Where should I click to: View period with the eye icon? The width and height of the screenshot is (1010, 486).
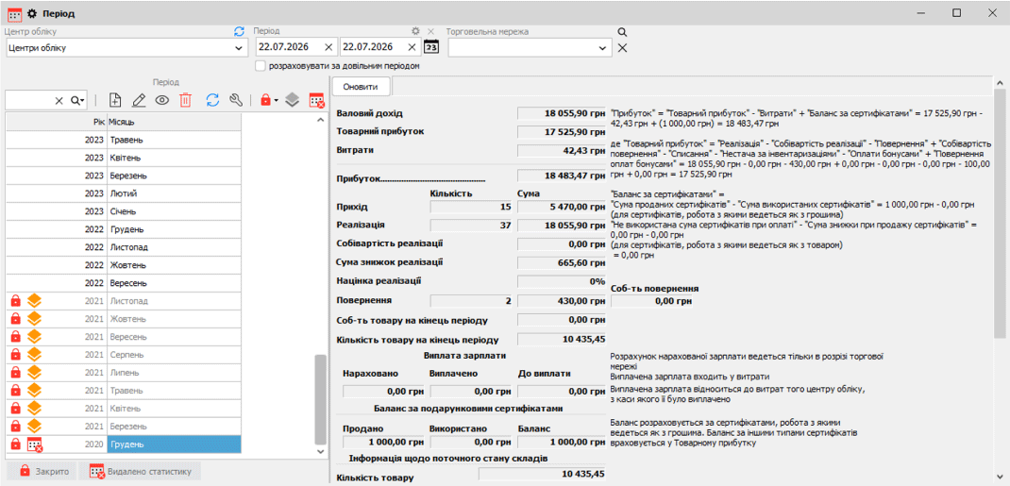coord(161,100)
